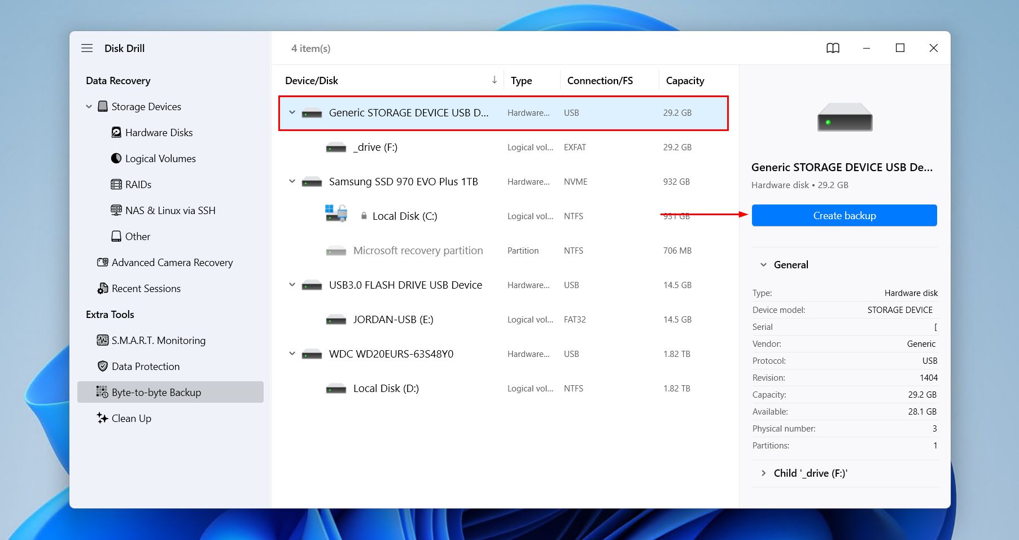Screen dimensions: 1019x540
Task: Open Recent Sessions menu item
Action: tap(146, 289)
